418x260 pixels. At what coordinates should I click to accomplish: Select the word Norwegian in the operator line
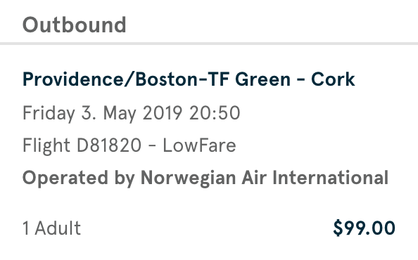coord(188,178)
